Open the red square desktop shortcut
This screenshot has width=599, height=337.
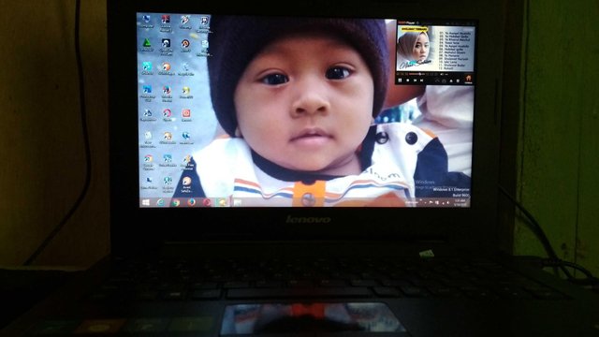coord(186,113)
